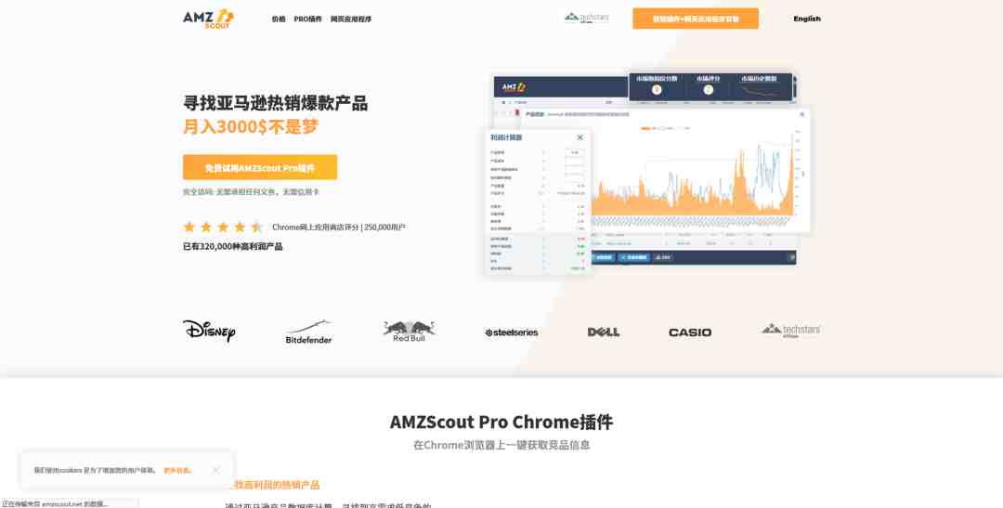This screenshot has height=508, width=1003.
Task: Click the SteelSeries logo
Action: pos(511,332)
